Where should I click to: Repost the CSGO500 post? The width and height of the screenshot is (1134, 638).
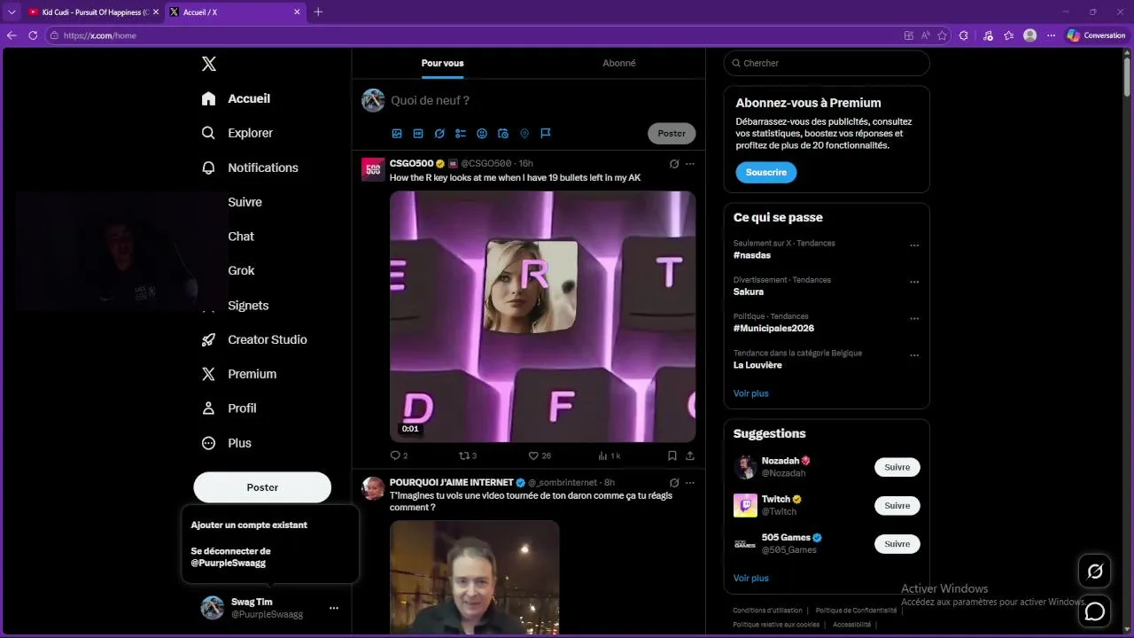pos(468,455)
